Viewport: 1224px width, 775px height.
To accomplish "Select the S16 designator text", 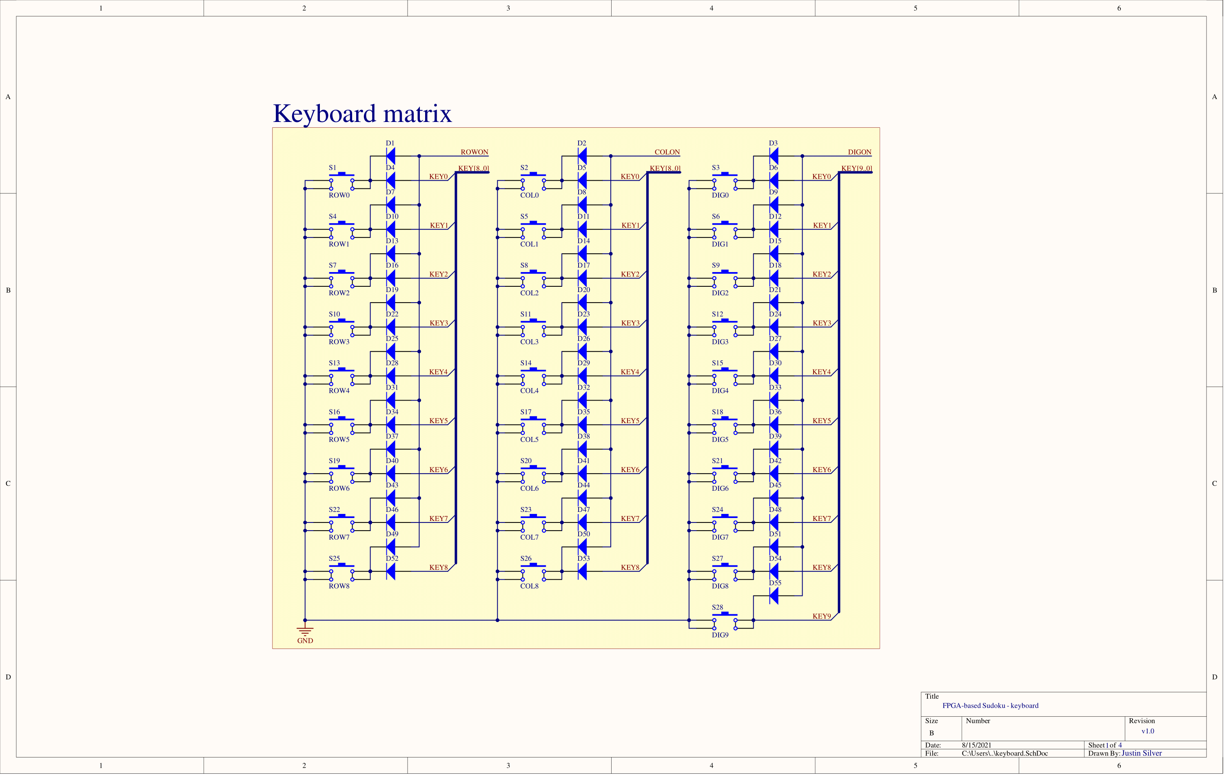I will pos(335,412).
